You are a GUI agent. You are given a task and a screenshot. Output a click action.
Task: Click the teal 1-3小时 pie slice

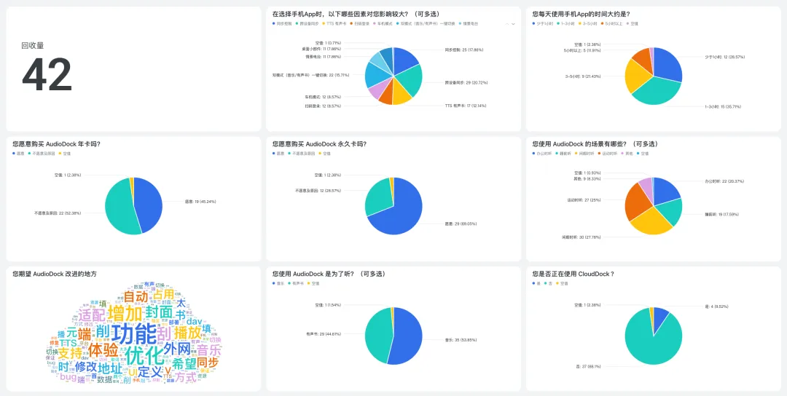click(x=657, y=90)
